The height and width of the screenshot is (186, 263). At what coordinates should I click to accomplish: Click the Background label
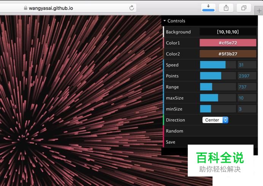click(x=178, y=32)
